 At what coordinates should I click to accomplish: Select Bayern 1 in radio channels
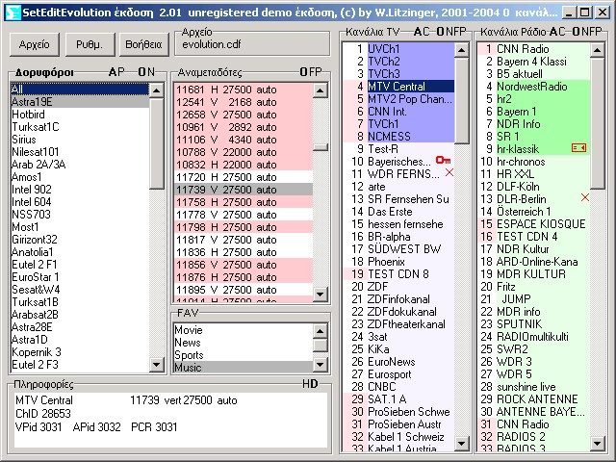[x=518, y=111]
